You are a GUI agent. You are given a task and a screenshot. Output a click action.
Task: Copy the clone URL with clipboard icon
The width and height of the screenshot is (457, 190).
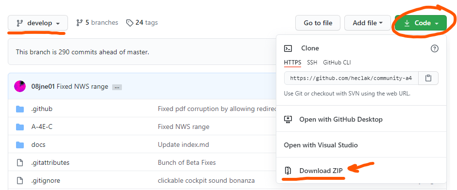click(x=428, y=78)
